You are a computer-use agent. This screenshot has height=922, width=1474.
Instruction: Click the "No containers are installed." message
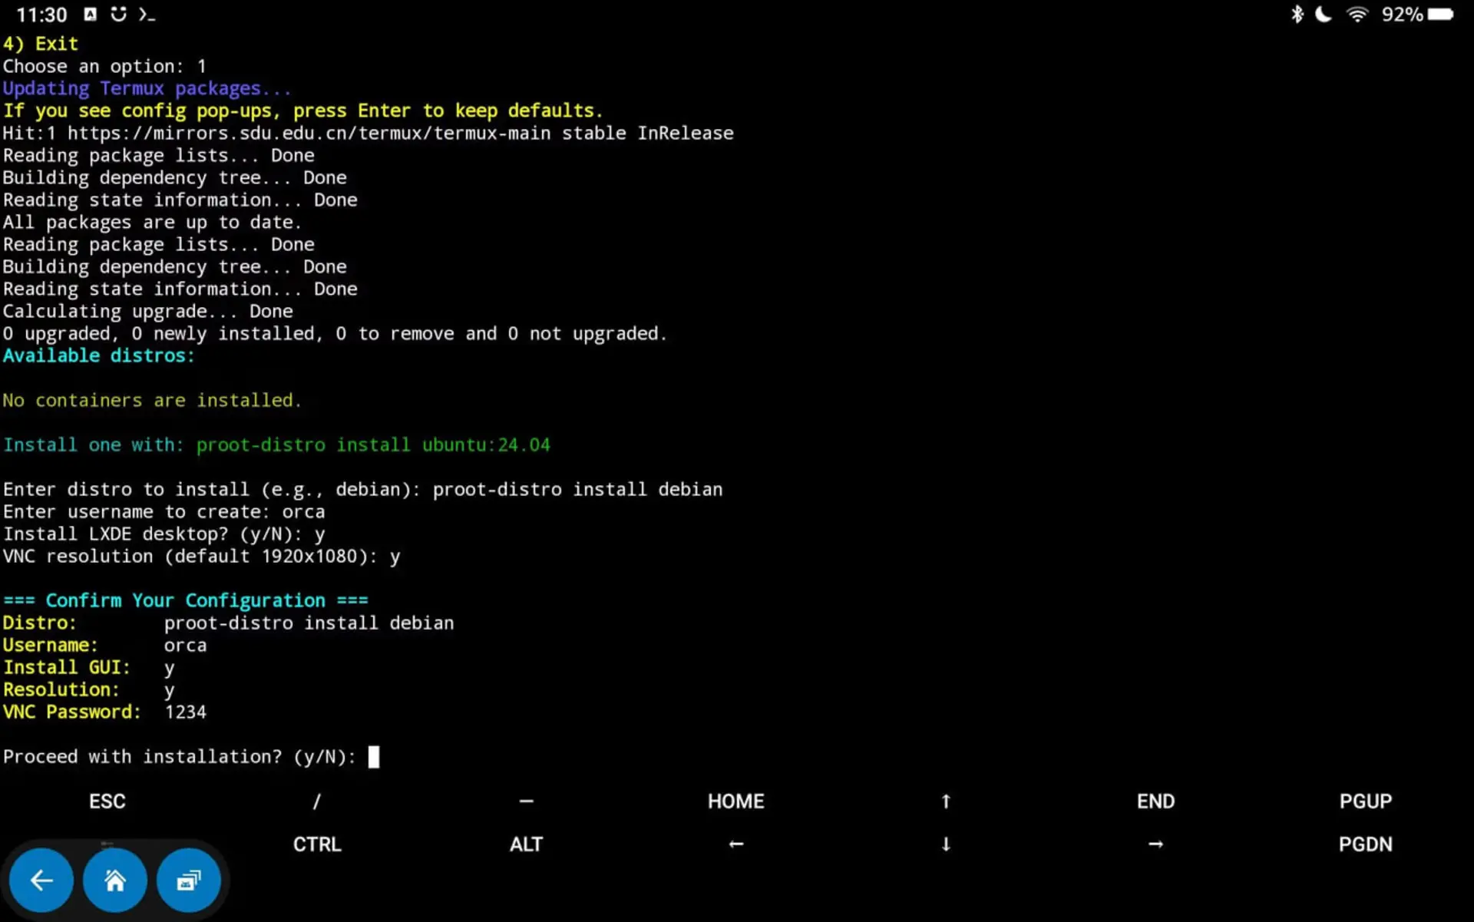tap(152, 401)
